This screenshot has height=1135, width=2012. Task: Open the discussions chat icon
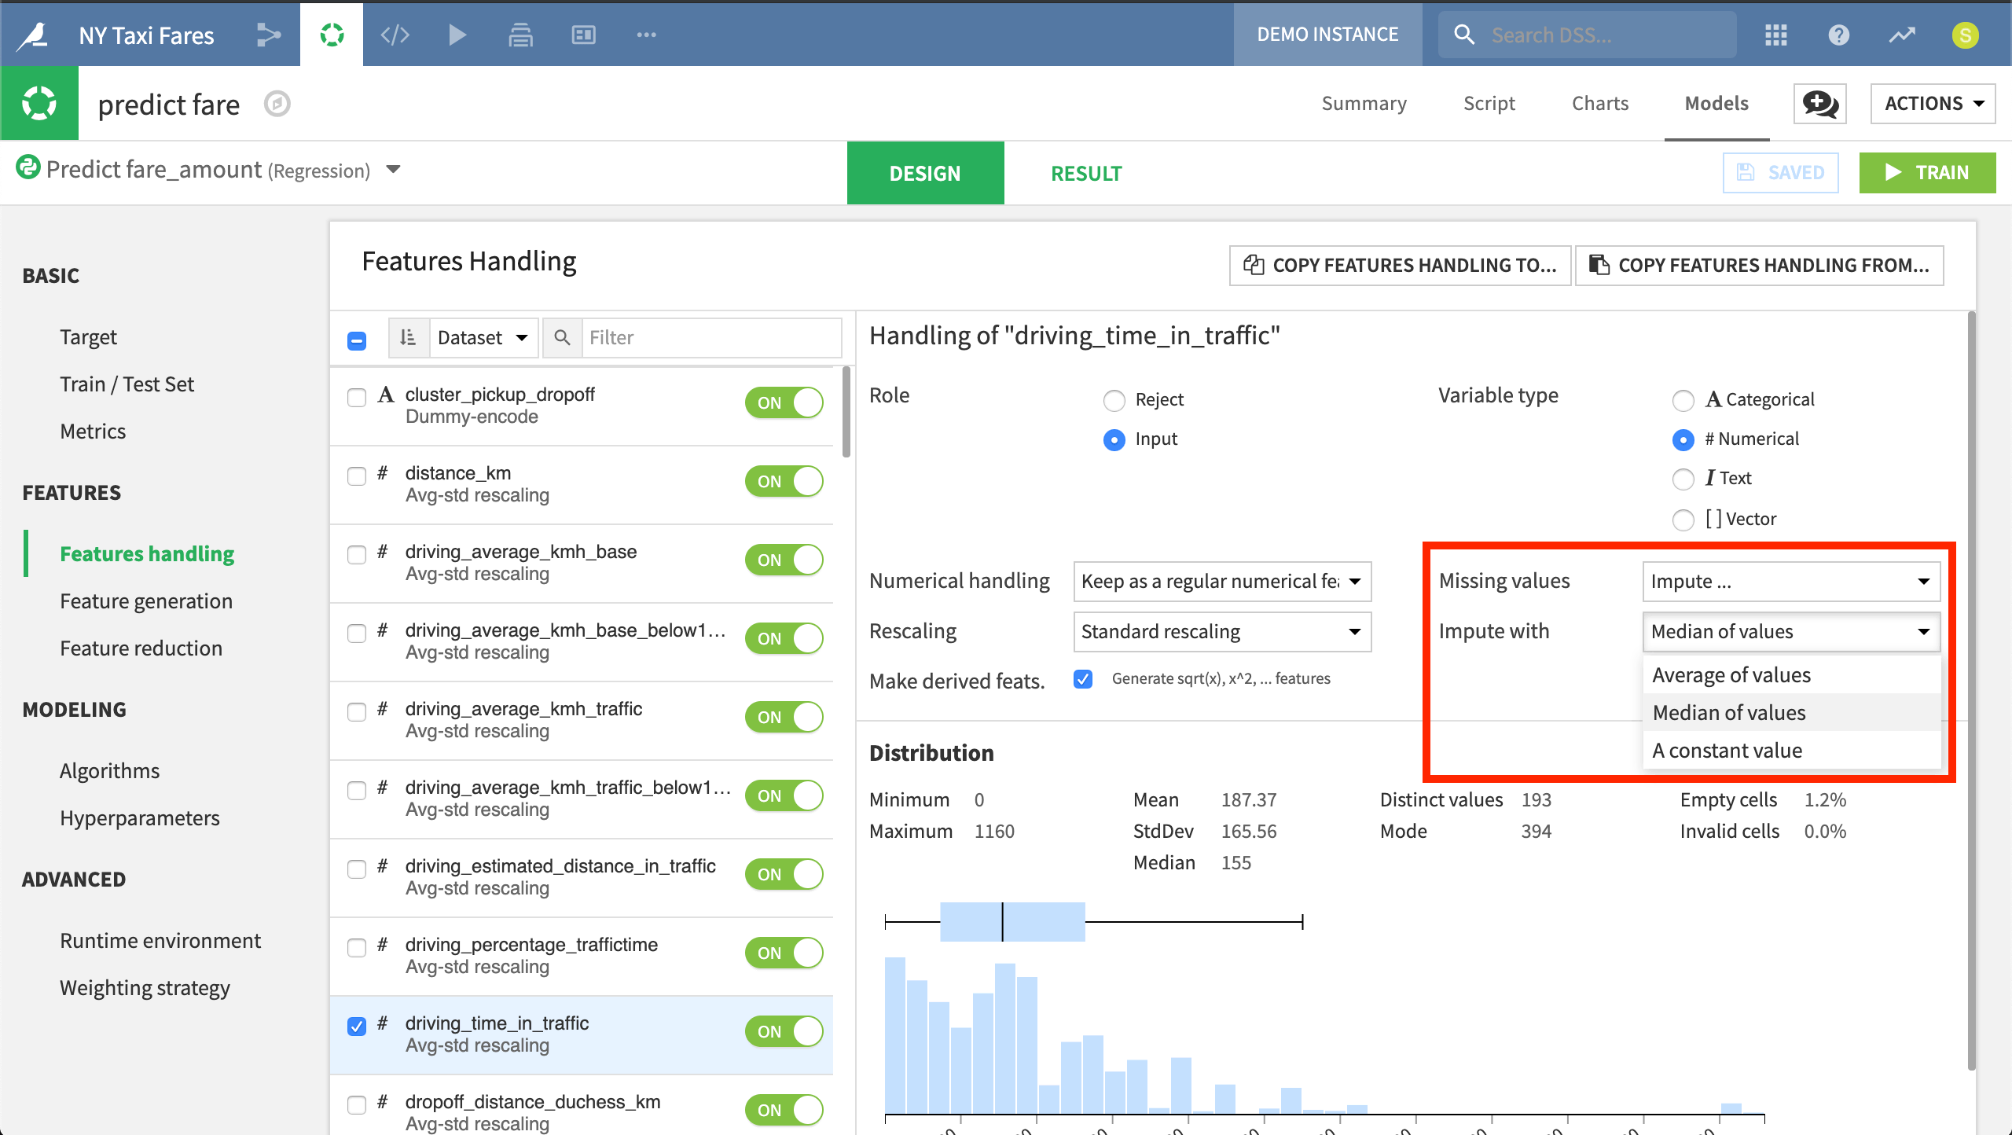click(1820, 104)
